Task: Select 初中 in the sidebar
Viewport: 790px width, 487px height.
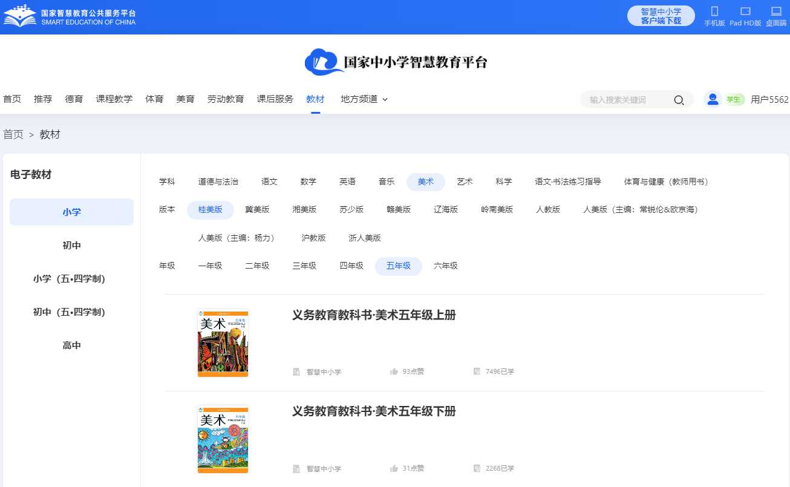Action: 71,246
